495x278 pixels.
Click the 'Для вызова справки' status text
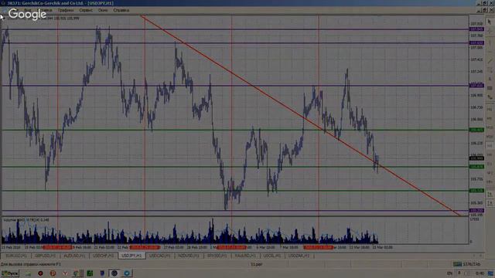click(x=31, y=264)
